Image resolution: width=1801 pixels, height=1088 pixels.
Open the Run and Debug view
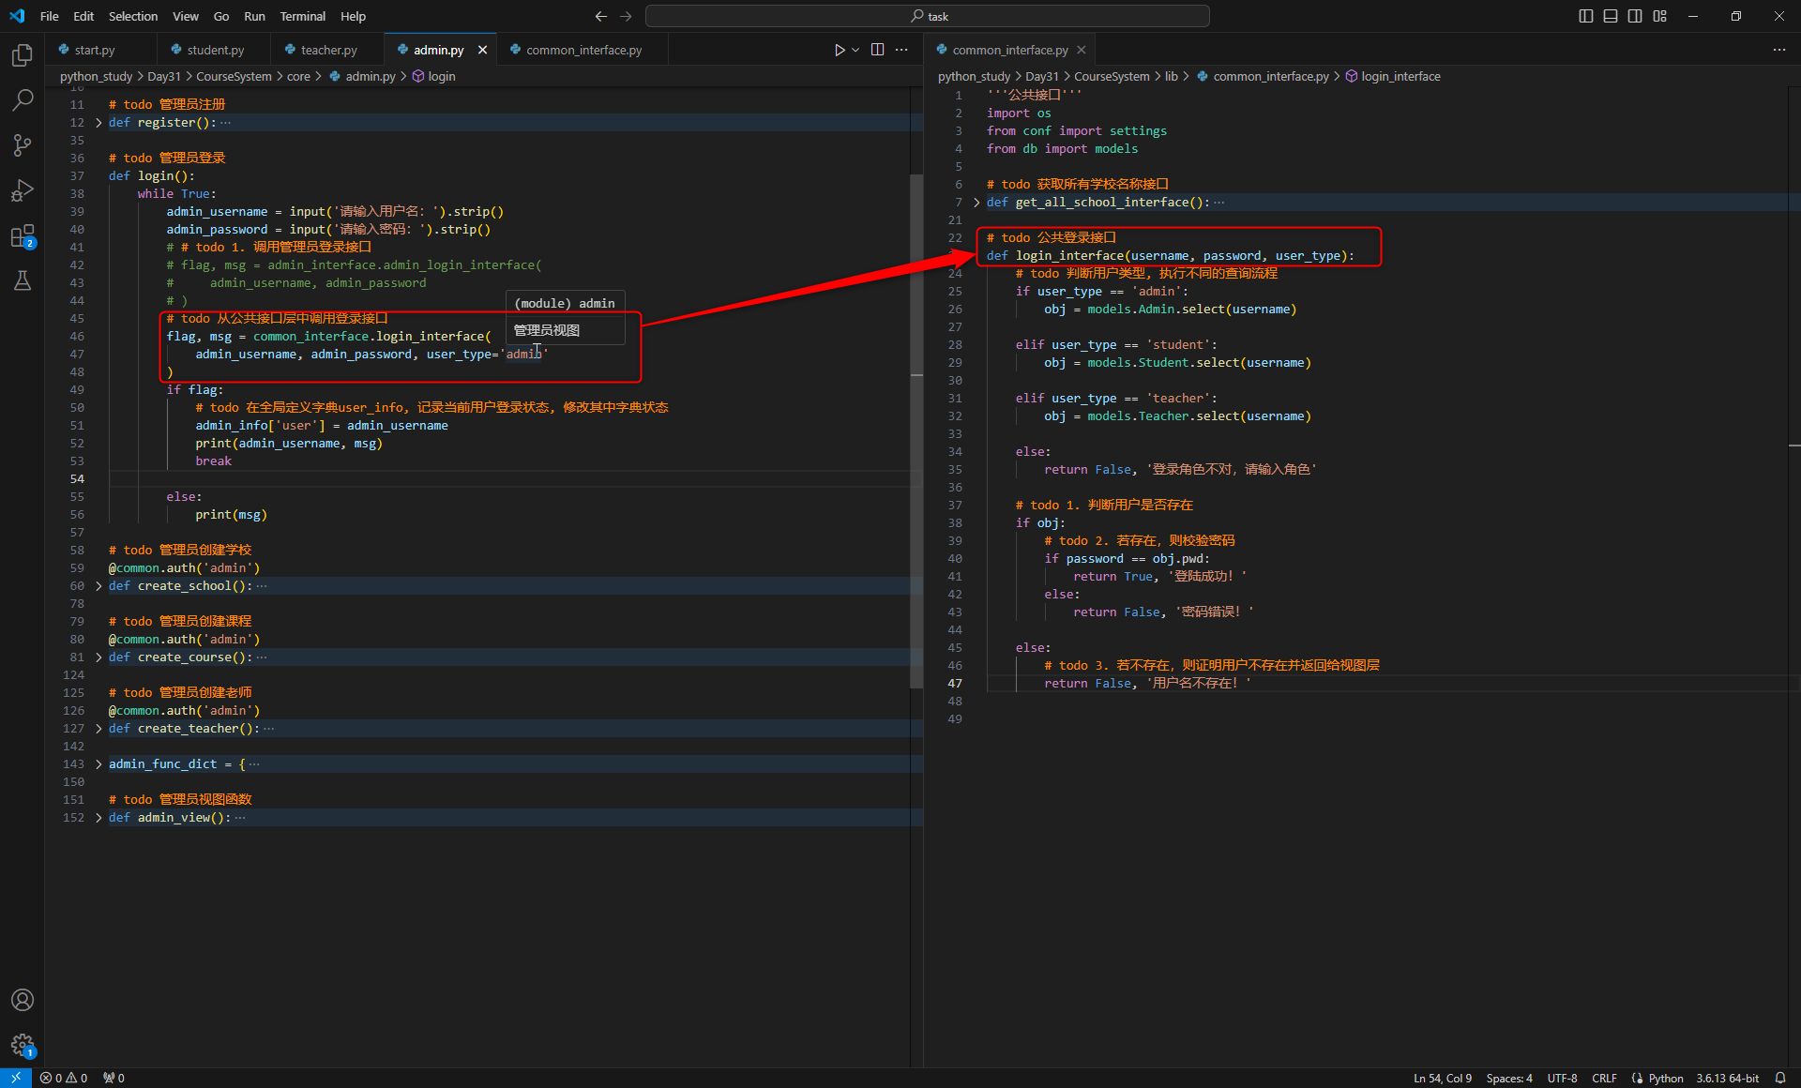23,190
